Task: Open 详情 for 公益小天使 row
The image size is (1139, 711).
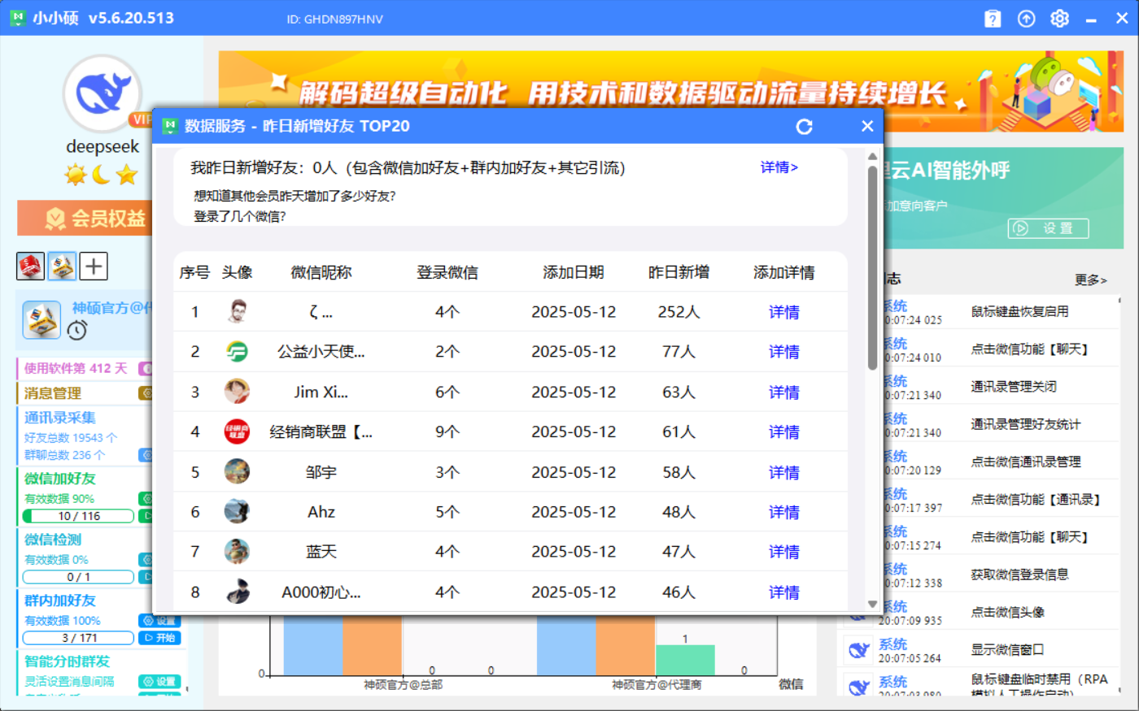Action: click(784, 352)
